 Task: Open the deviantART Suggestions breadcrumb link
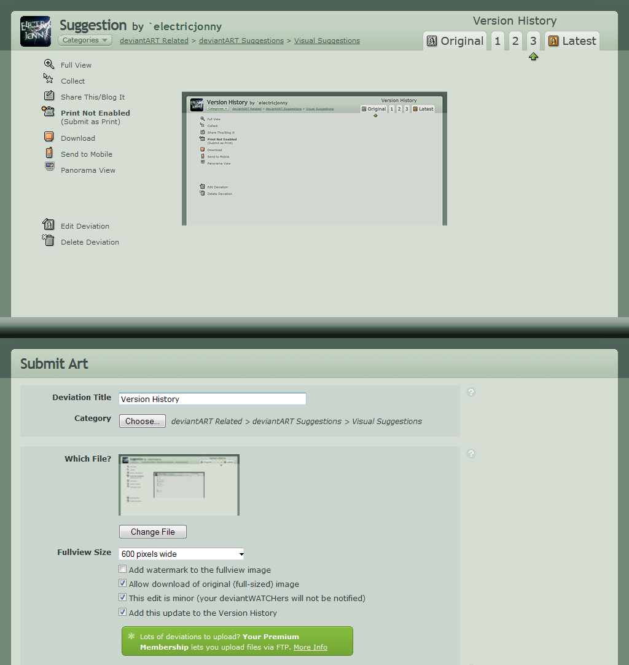[241, 41]
